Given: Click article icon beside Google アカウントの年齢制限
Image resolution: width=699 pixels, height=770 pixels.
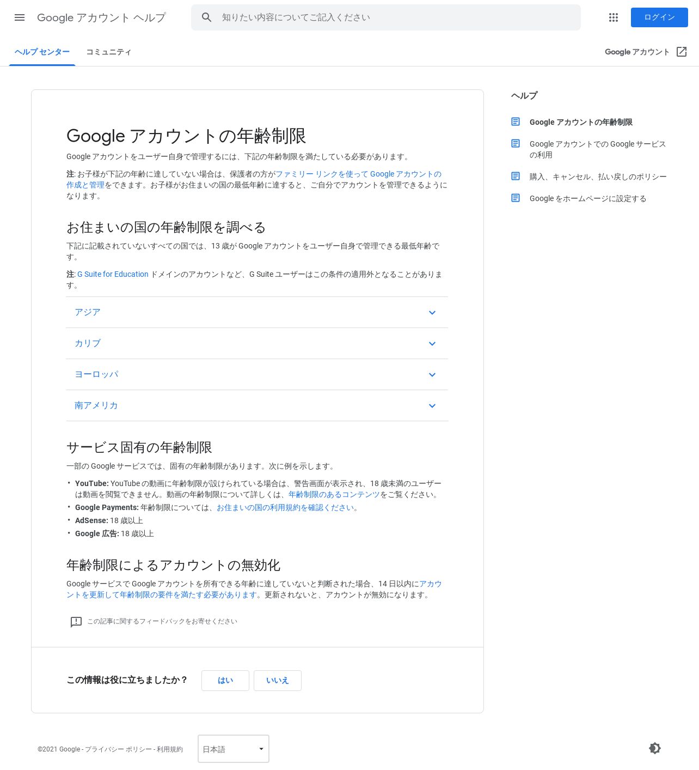Looking at the screenshot, I should pos(516,122).
